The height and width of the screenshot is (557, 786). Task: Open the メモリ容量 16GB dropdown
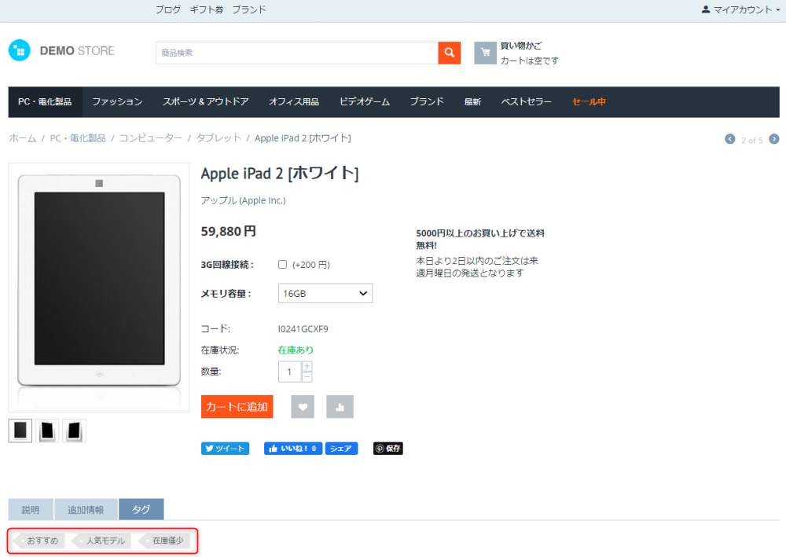pos(325,294)
